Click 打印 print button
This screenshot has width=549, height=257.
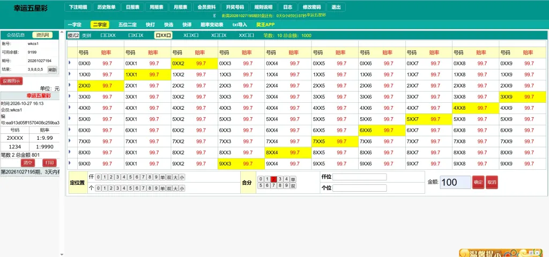point(49,163)
